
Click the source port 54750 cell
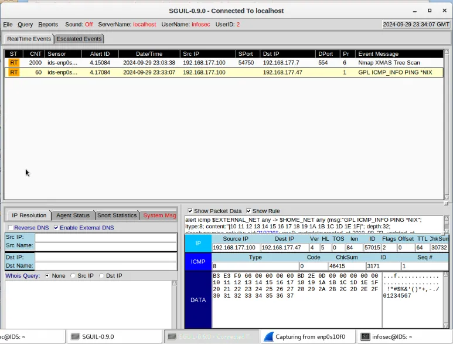pos(246,62)
